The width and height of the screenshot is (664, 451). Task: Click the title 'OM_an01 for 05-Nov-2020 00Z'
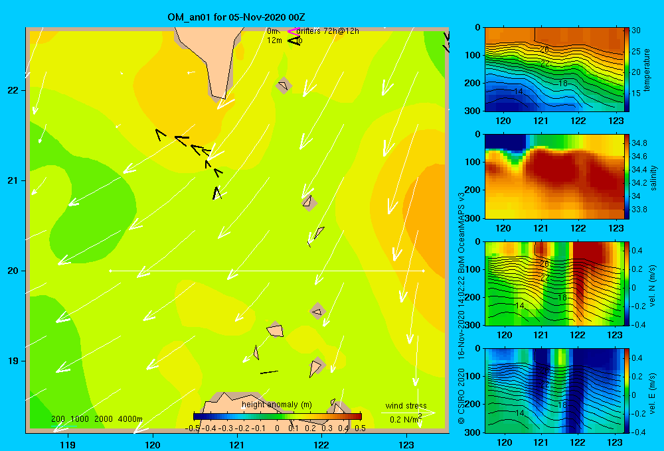[x=236, y=17]
